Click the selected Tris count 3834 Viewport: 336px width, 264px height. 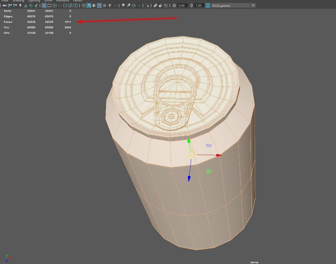click(68, 28)
